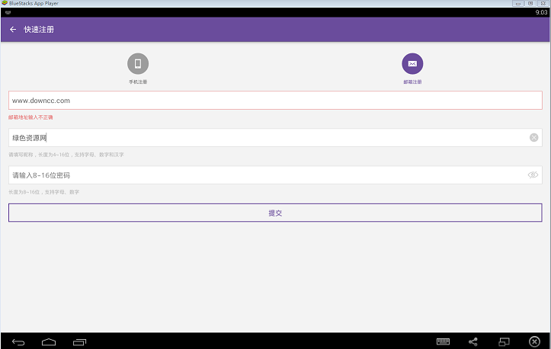Screen dimensions: 551x349
Task: Select the phone registration icon
Action: 138,63
